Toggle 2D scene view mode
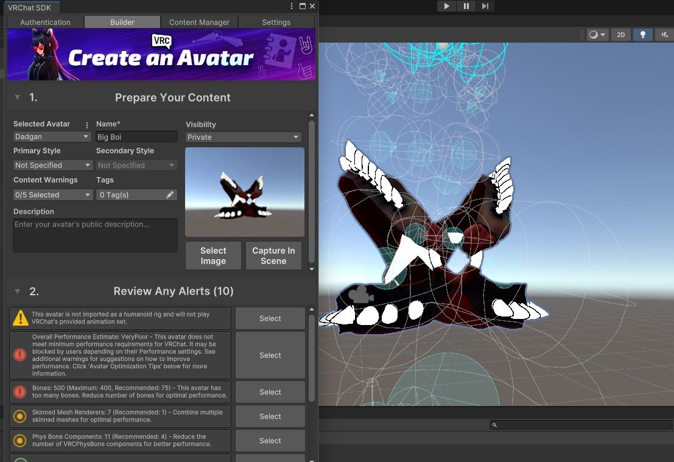The height and width of the screenshot is (462, 674). 620,35
